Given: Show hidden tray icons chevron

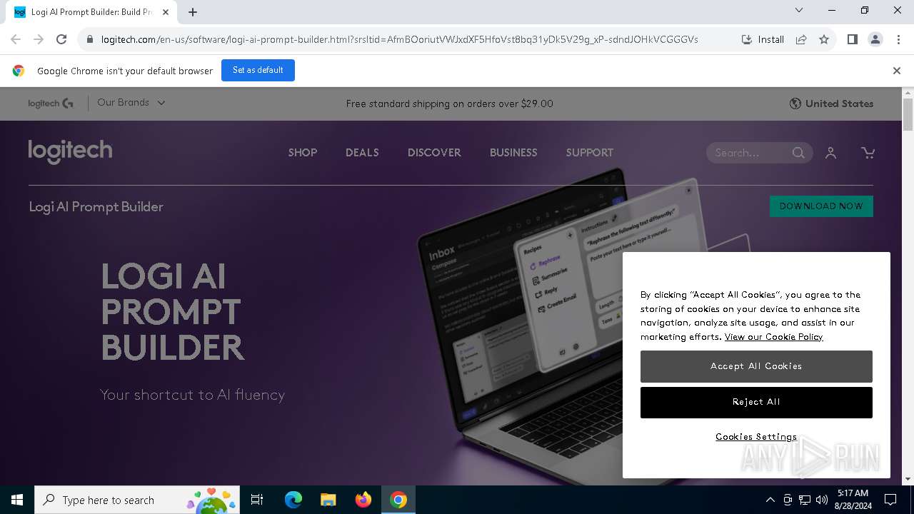Looking at the screenshot, I should [770, 500].
